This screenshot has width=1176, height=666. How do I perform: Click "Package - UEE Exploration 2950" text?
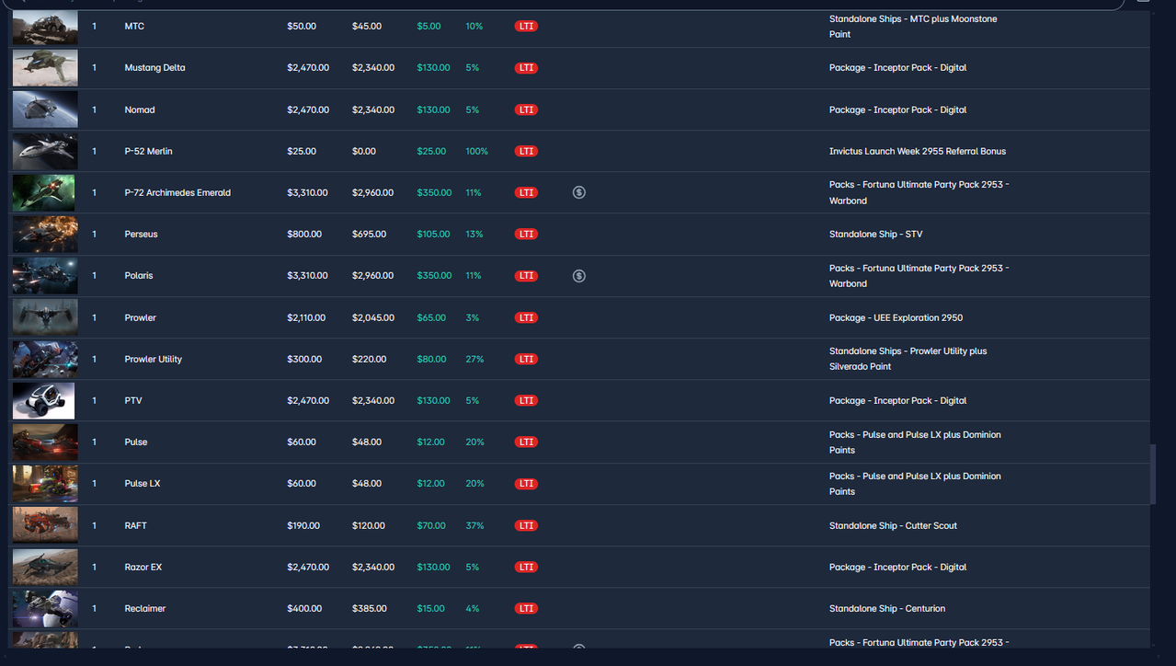tap(896, 318)
